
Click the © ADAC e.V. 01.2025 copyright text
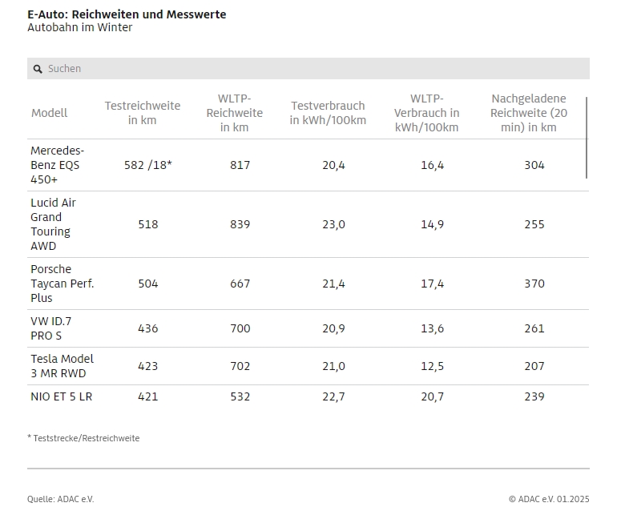click(549, 499)
